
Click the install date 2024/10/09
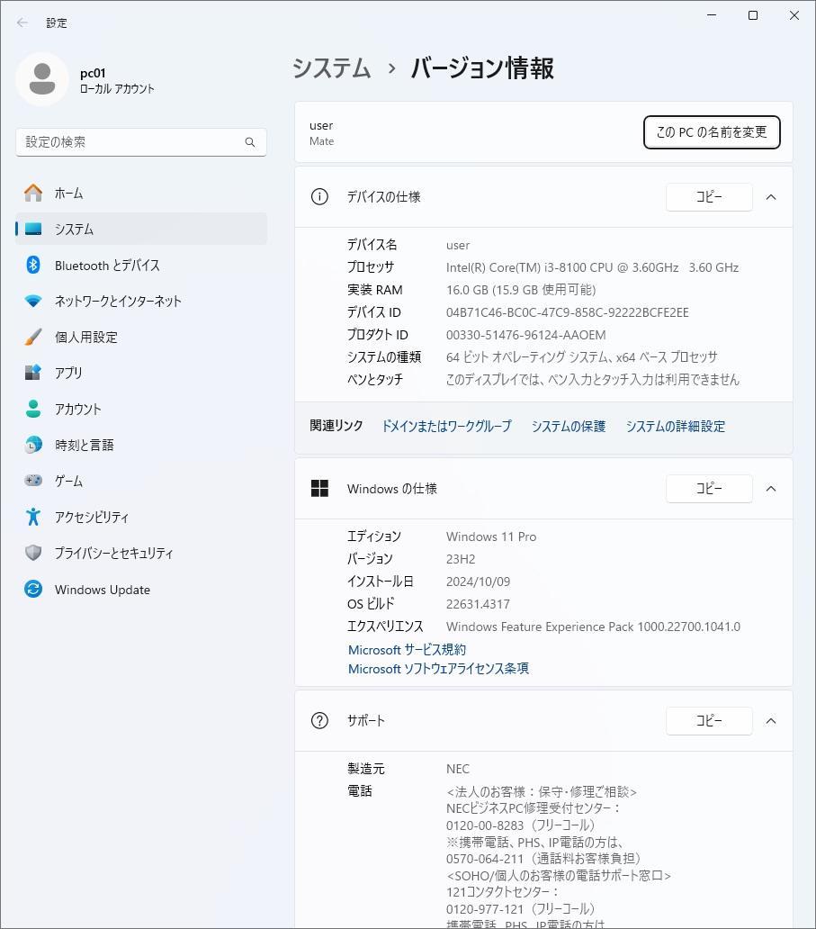coord(478,582)
